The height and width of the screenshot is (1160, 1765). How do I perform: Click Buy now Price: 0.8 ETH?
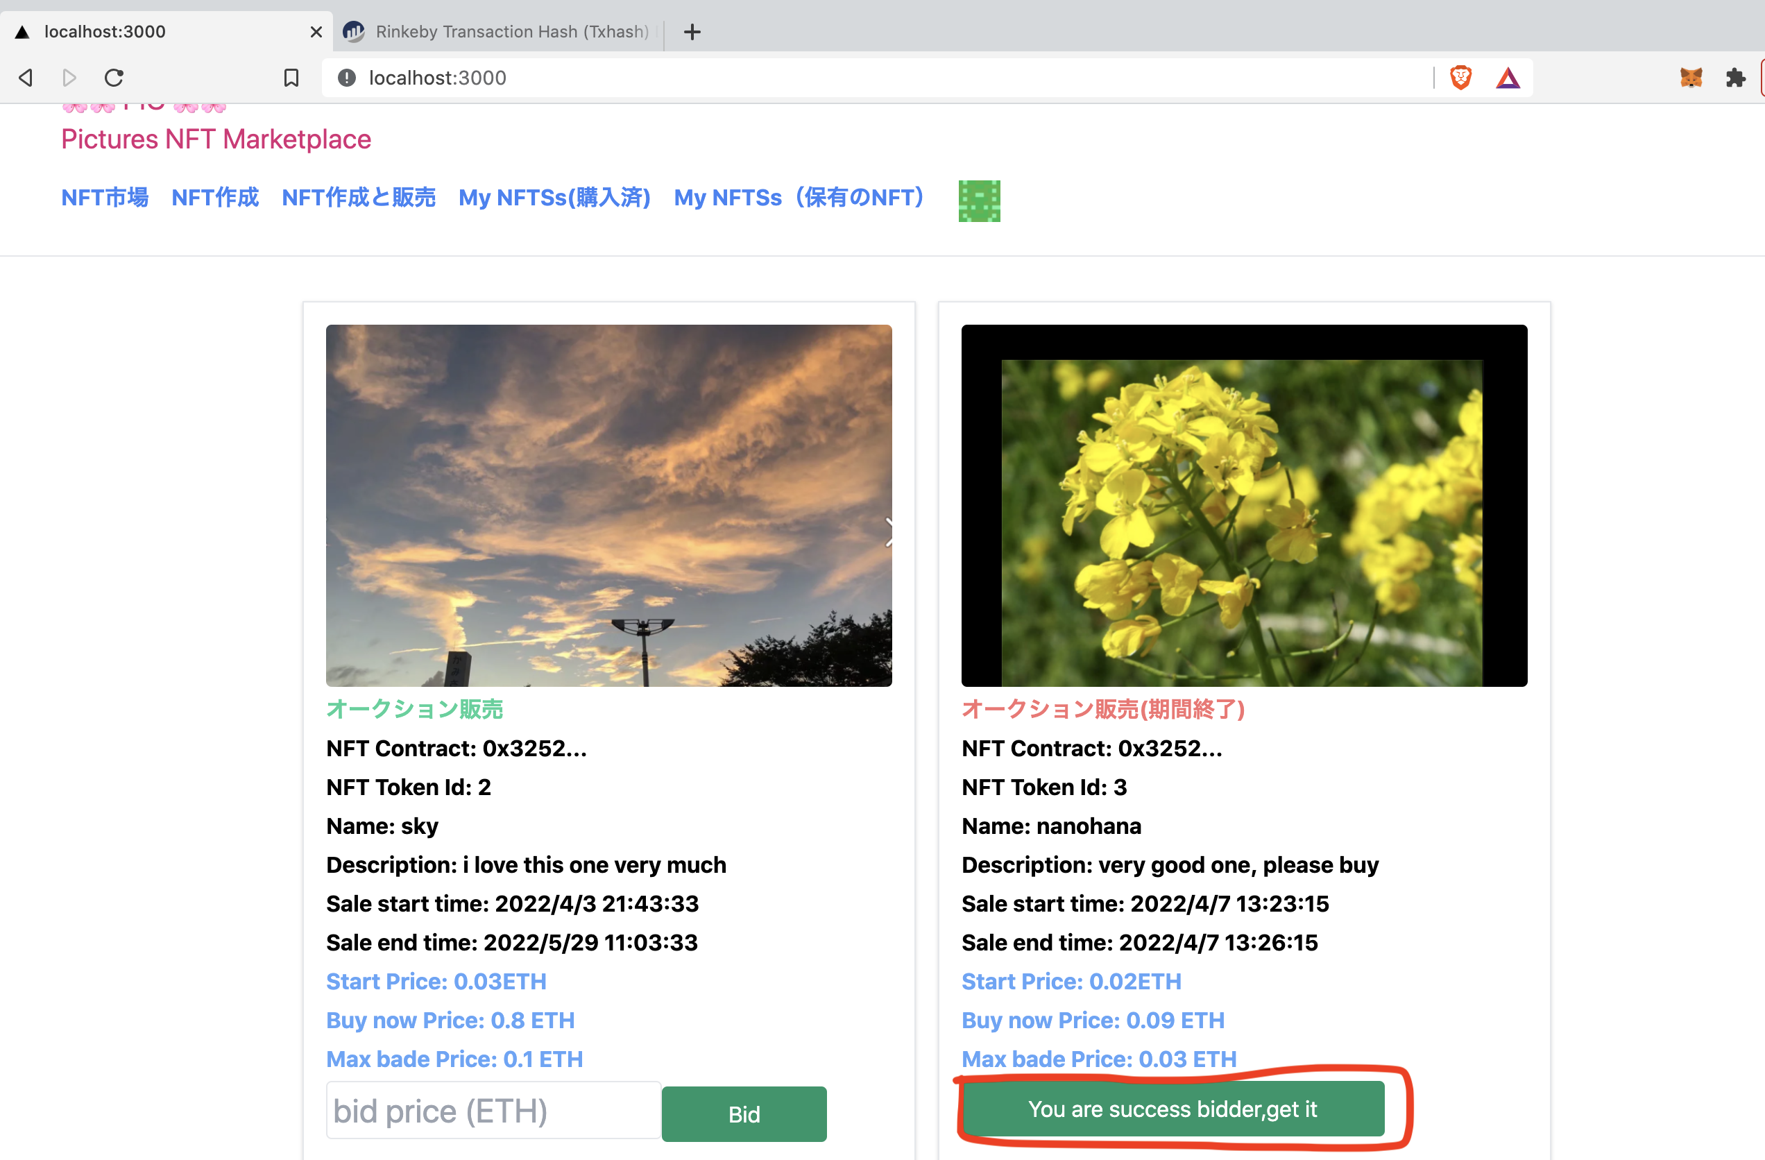(x=450, y=1020)
